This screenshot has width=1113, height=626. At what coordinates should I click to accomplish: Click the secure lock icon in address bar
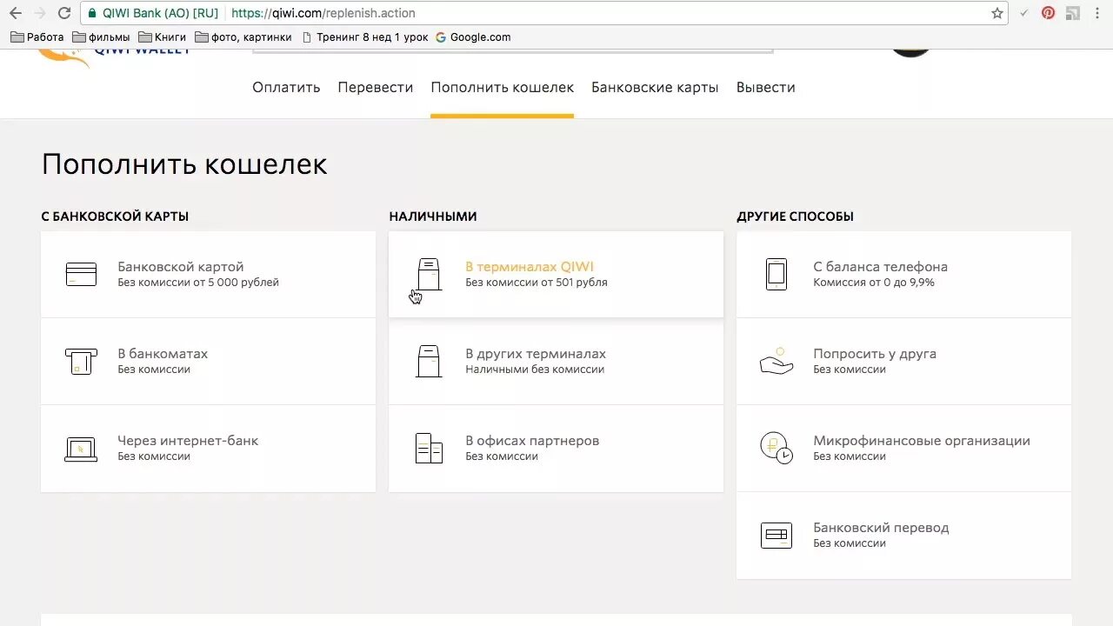[93, 13]
